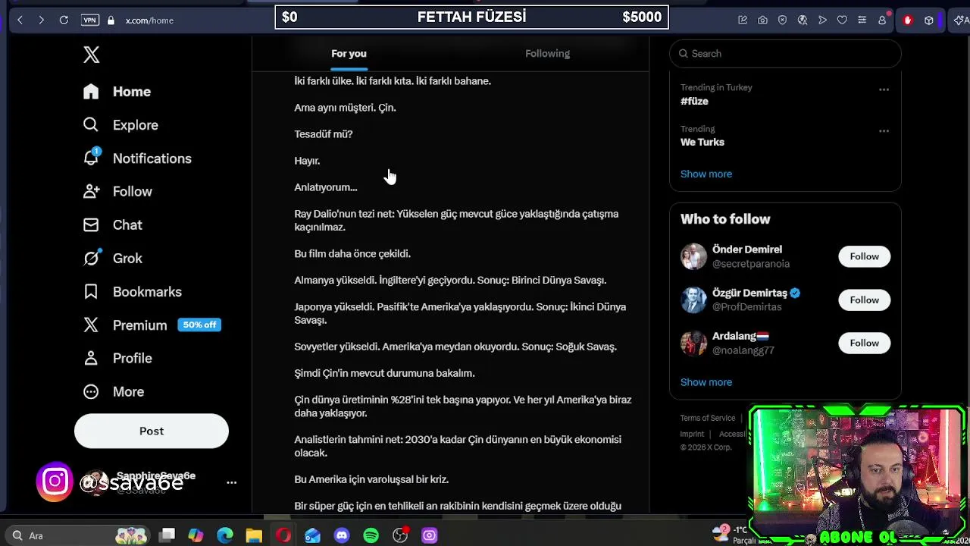Follow Ardalang
The height and width of the screenshot is (546, 970).
click(x=864, y=343)
